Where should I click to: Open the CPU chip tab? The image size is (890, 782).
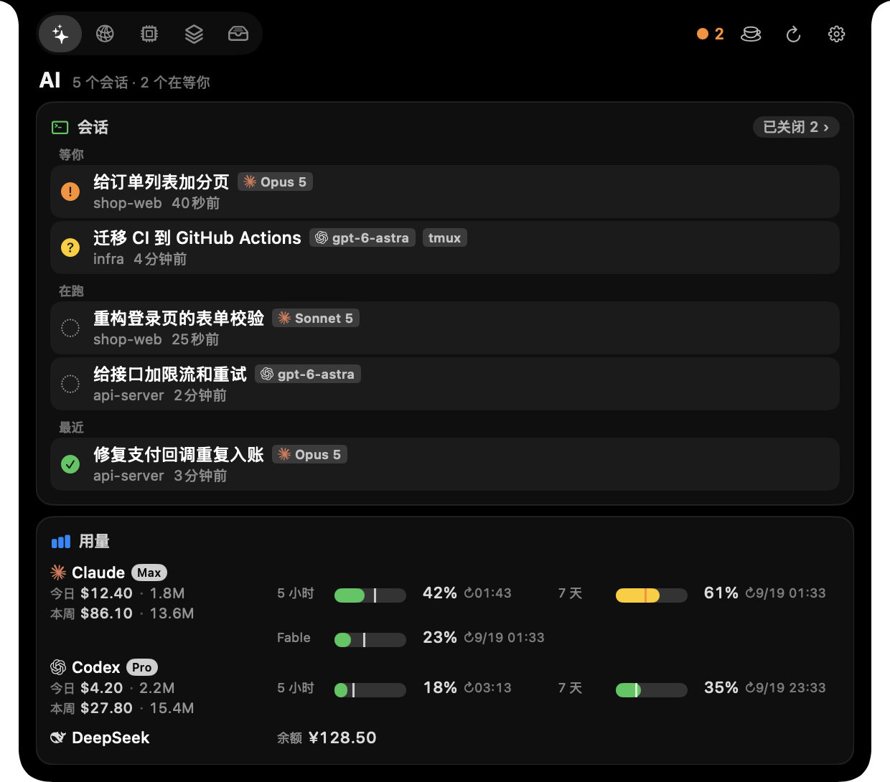click(149, 34)
